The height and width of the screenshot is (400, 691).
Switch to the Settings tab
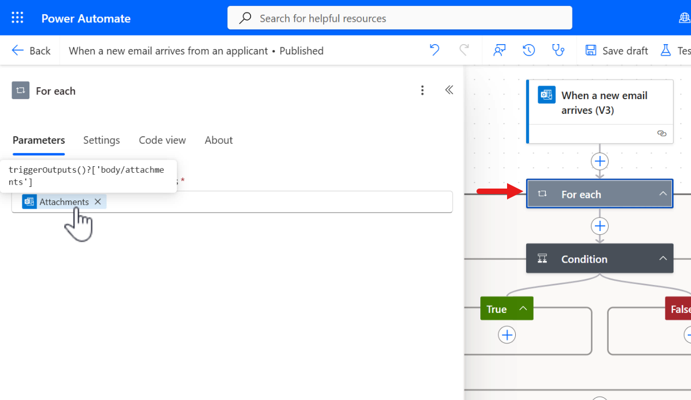click(102, 140)
